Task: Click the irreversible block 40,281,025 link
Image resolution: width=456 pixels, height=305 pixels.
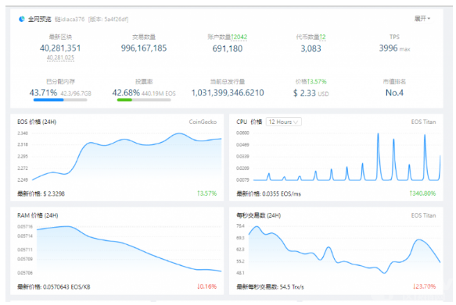Action: [60, 58]
